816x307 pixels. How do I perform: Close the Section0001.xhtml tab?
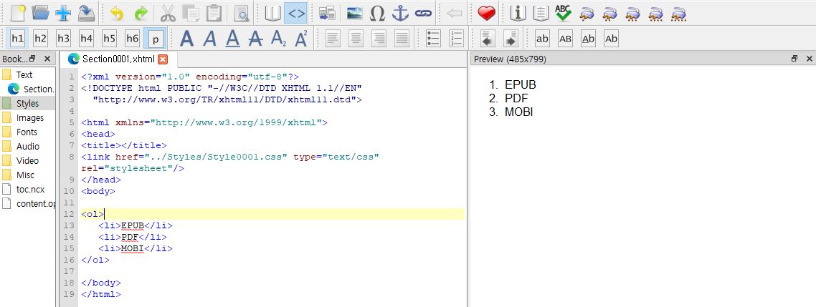pyautogui.click(x=163, y=59)
